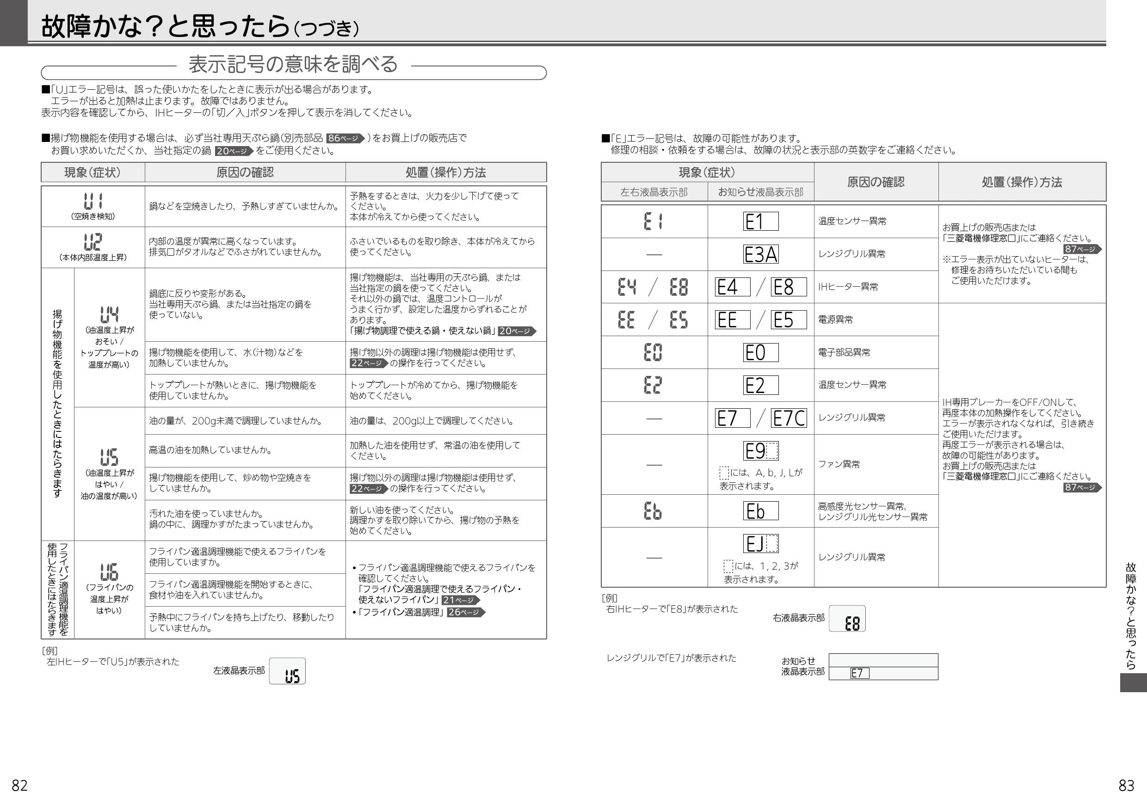This screenshot has width=1147, height=811.
Task: Open the 20ページ badge after 当社指定の鍋
Action: tap(234, 151)
